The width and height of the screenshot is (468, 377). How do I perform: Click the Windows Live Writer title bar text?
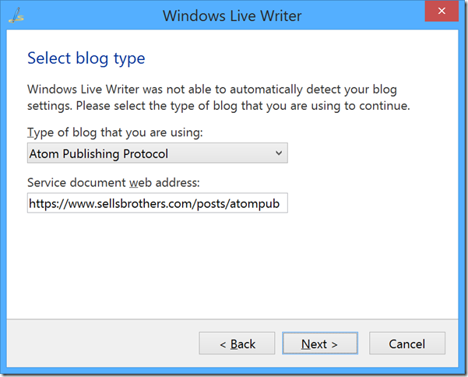point(232,16)
